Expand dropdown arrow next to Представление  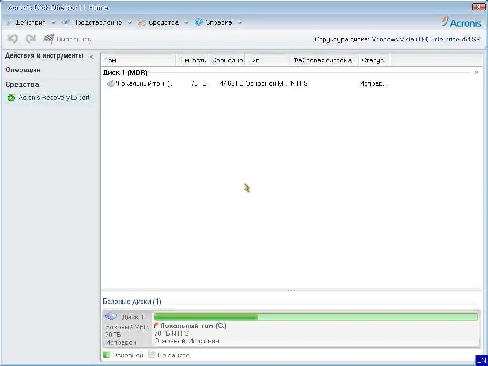point(130,22)
